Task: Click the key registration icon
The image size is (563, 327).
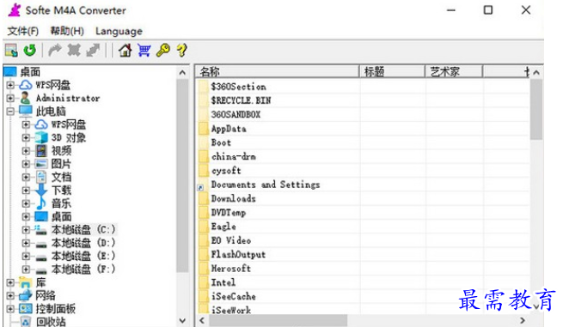Action: click(x=163, y=50)
